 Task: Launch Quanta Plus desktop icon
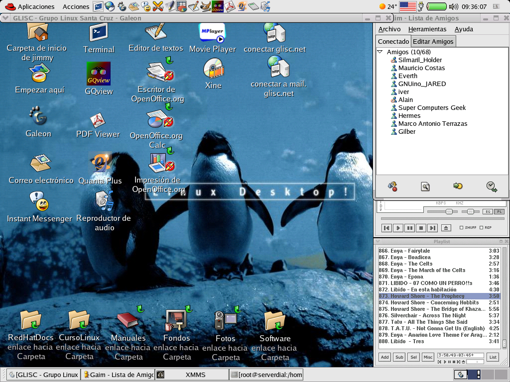pos(101,163)
